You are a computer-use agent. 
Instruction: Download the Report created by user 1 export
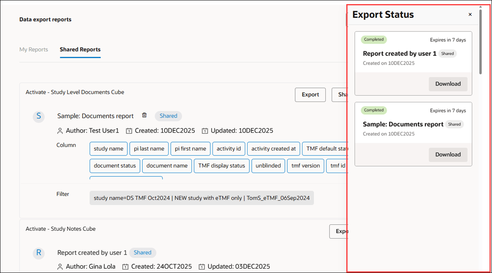click(x=448, y=84)
